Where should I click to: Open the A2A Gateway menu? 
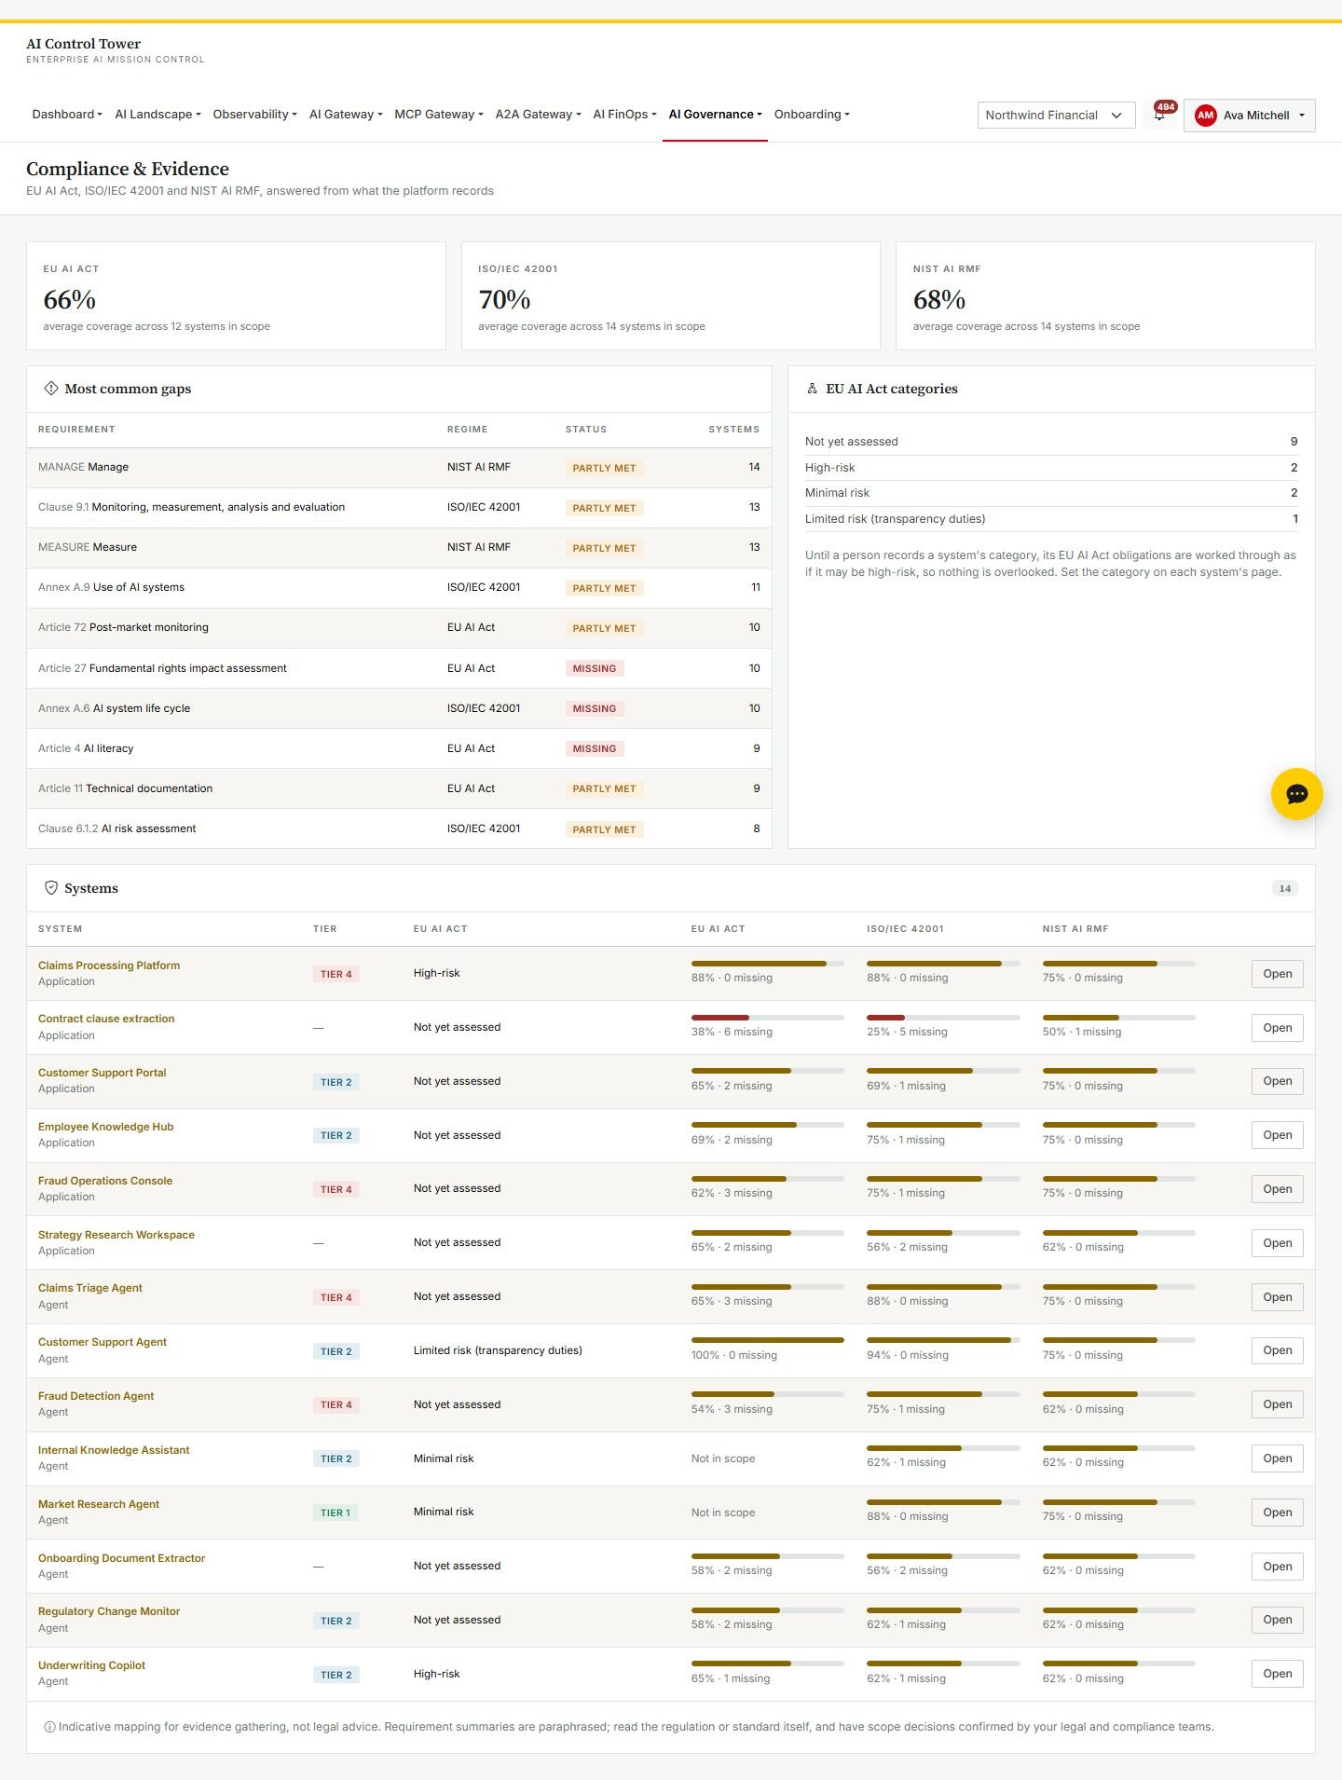538,115
